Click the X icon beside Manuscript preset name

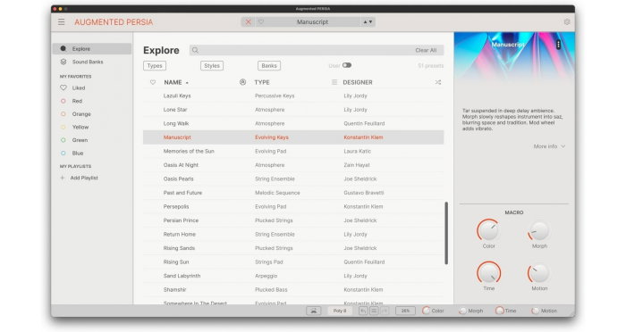[248, 22]
